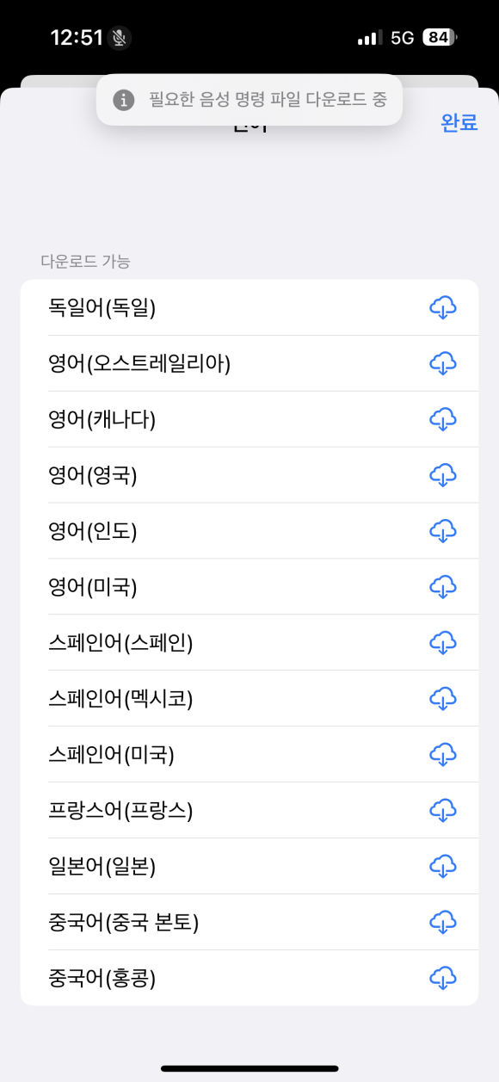Tap download icon for 스페인어(멕시코)
Screen dimensions: 499x1082
tap(442, 698)
